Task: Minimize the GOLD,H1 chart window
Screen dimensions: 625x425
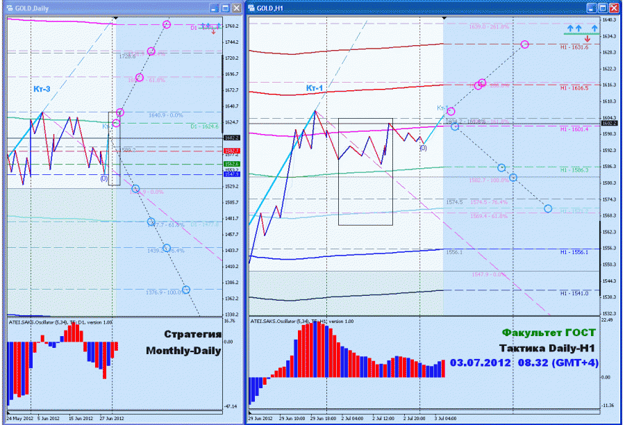Action: click(592, 8)
